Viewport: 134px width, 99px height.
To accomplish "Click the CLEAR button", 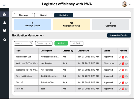I will (x=77, y=43).
